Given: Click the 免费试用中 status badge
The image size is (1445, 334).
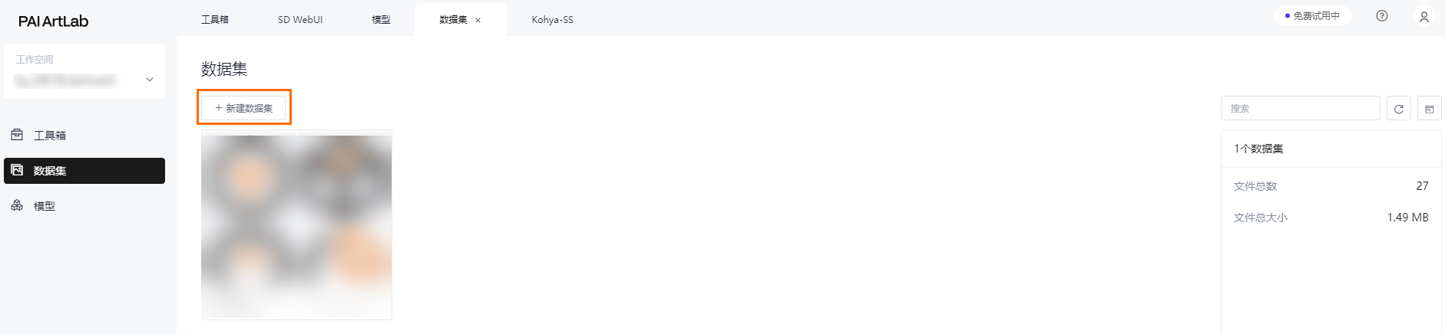Looking at the screenshot, I should coord(1312,16).
